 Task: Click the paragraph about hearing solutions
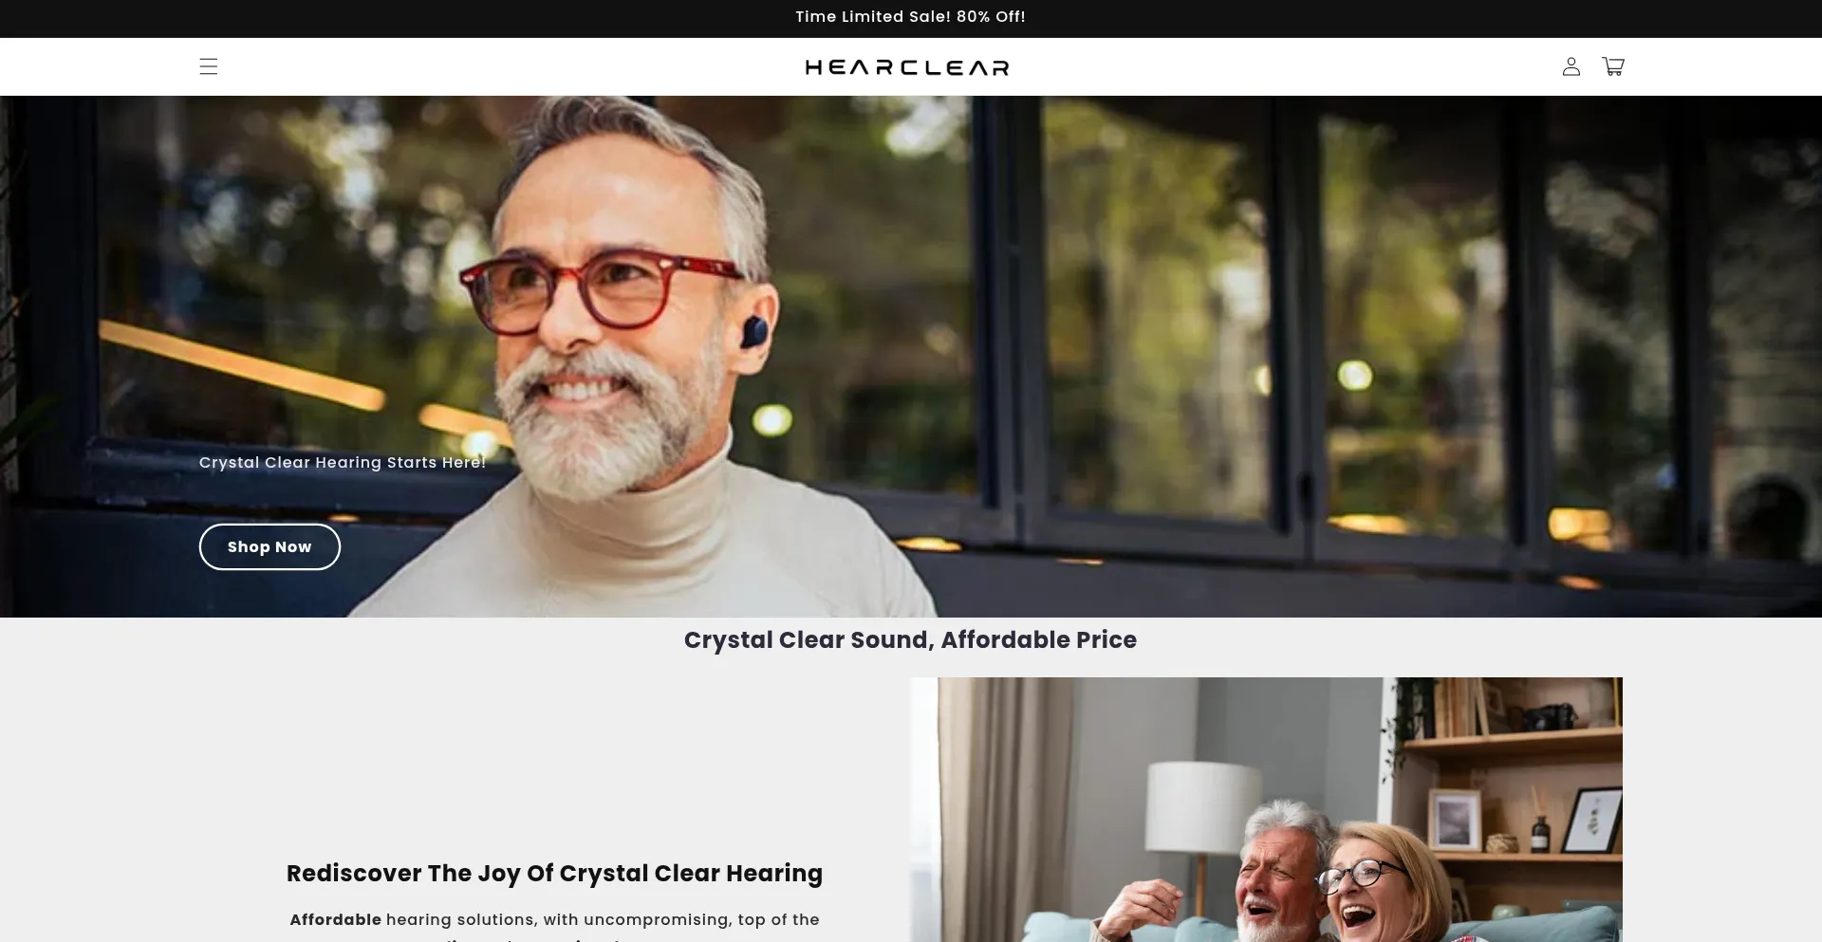554,927
